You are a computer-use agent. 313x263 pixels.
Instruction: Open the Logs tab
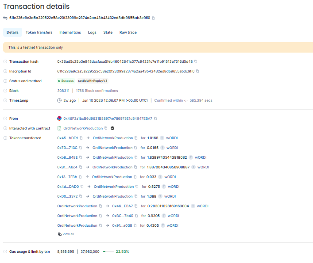tap(92, 32)
